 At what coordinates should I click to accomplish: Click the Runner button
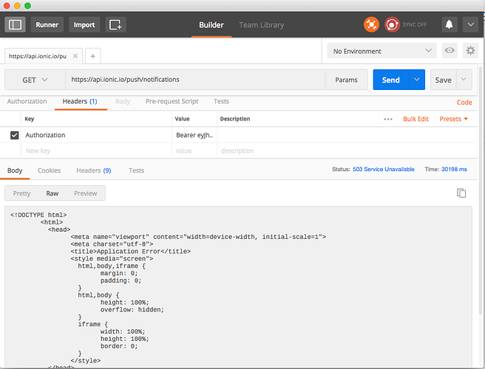tap(47, 24)
